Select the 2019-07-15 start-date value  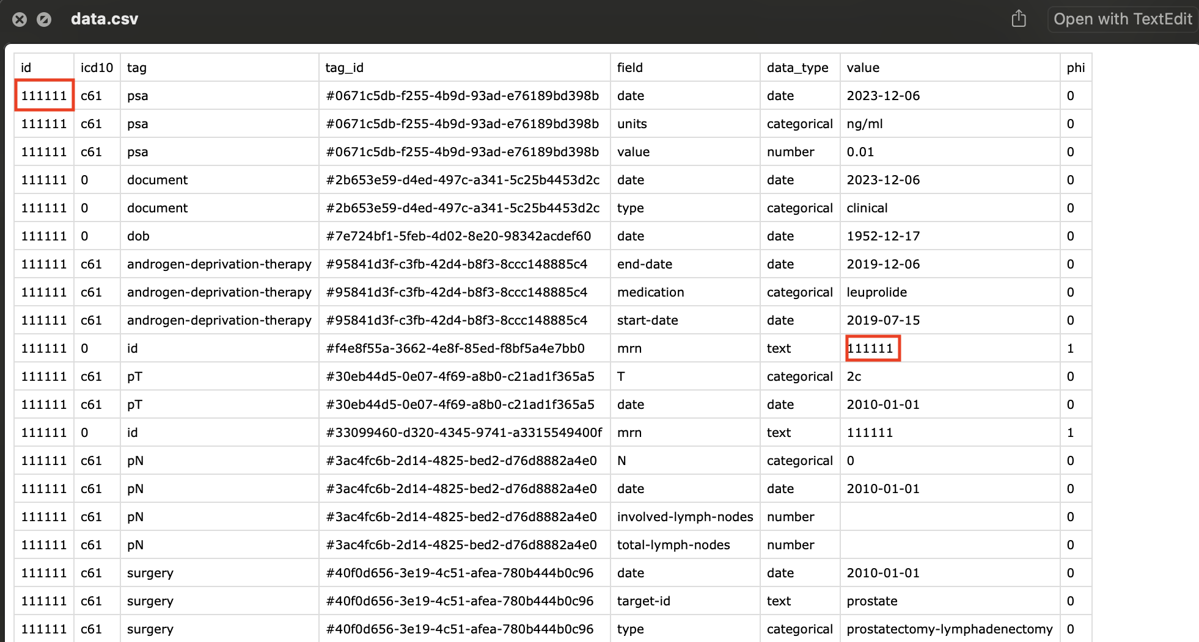coord(883,320)
